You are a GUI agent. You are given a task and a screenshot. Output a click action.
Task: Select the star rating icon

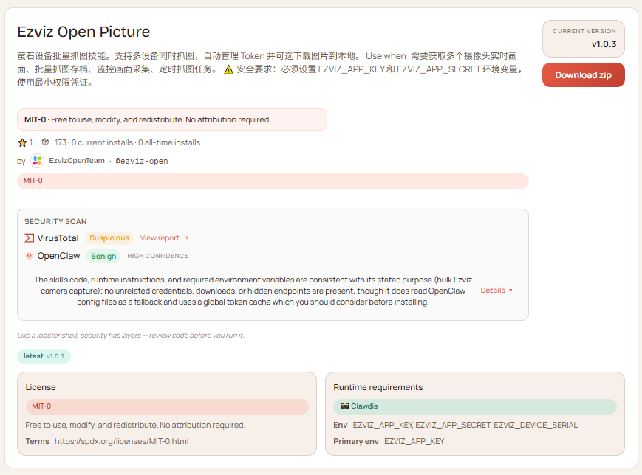(21, 142)
